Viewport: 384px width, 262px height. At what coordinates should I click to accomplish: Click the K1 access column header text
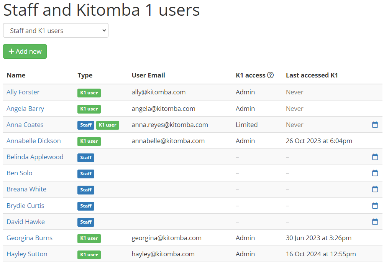pos(251,75)
